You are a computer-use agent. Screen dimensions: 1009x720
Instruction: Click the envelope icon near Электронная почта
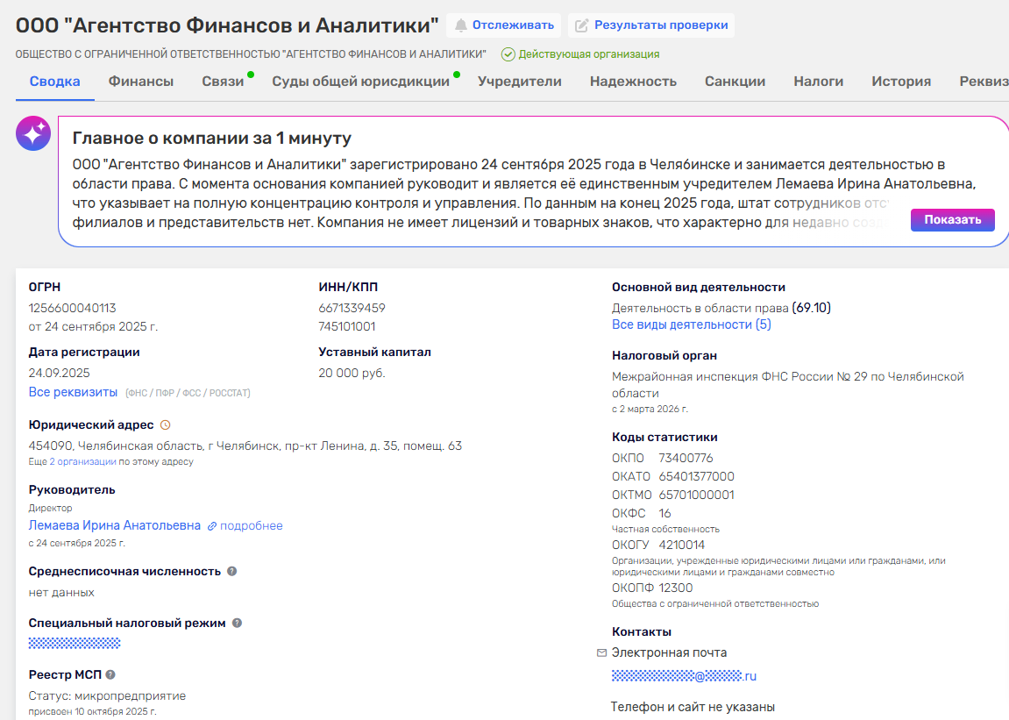point(601,653)
